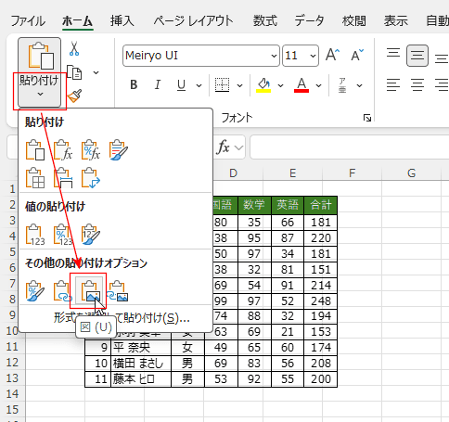Screen dimensions: 449x422
Task: Choose the Linked Picture paste option
Action: pyautogui.click(x=118, y=291)
